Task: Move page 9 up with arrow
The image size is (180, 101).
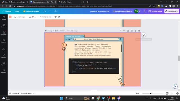Action: tap(120, 31)
